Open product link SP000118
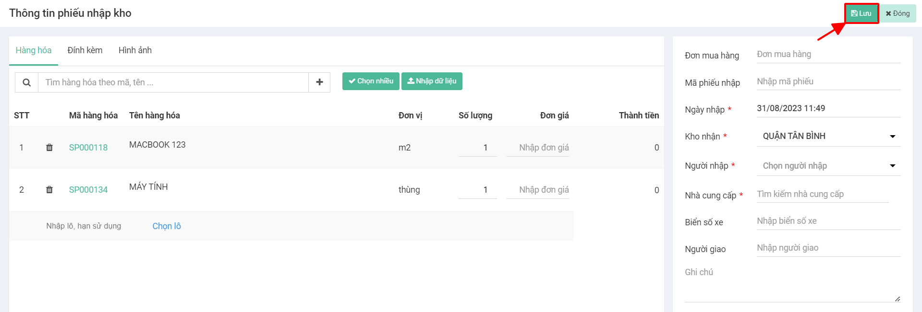Image resolution: width=922 pixels, height=312 pixels. pyautogui.click(x=88, y=148)
